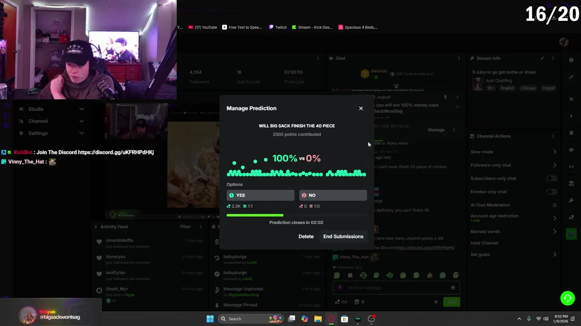Click Host Channel action
Image resolution: width=581 pixels, height=326 pixels.
[x=484, y=243]
